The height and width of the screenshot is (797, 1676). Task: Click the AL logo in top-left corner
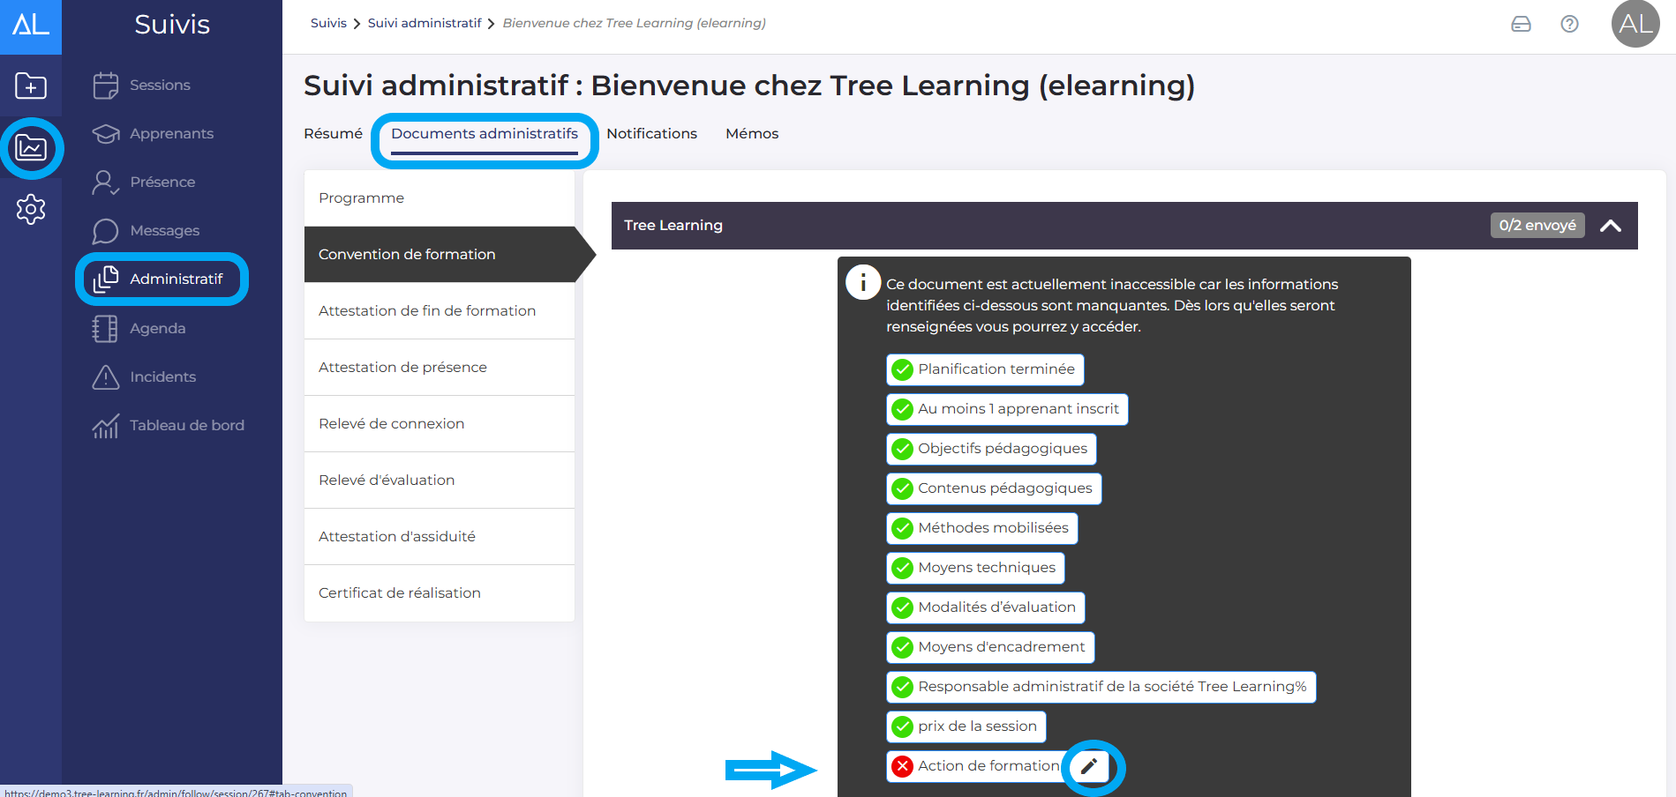pos(31,26)
